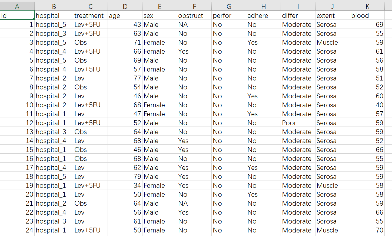Screen dimensions: 392x236
Task: Click the 'hospital' header cell
Action: 54,15
